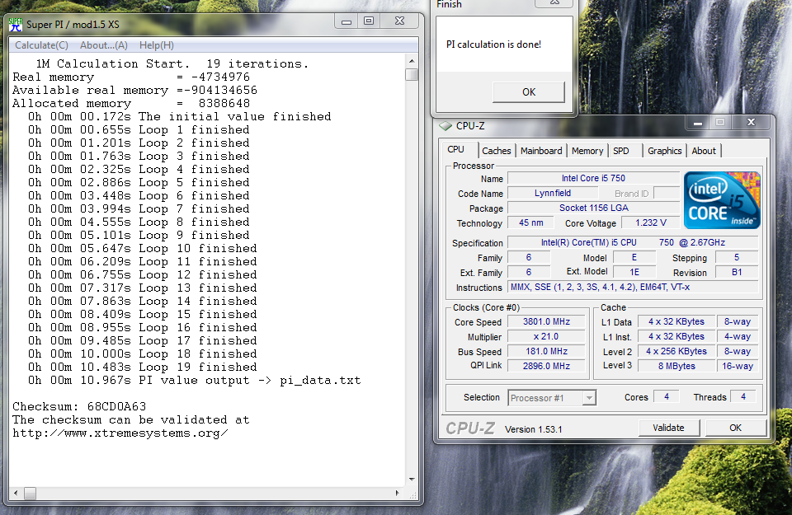Close the Super PI window
The image size is (792, 515).
399,21
